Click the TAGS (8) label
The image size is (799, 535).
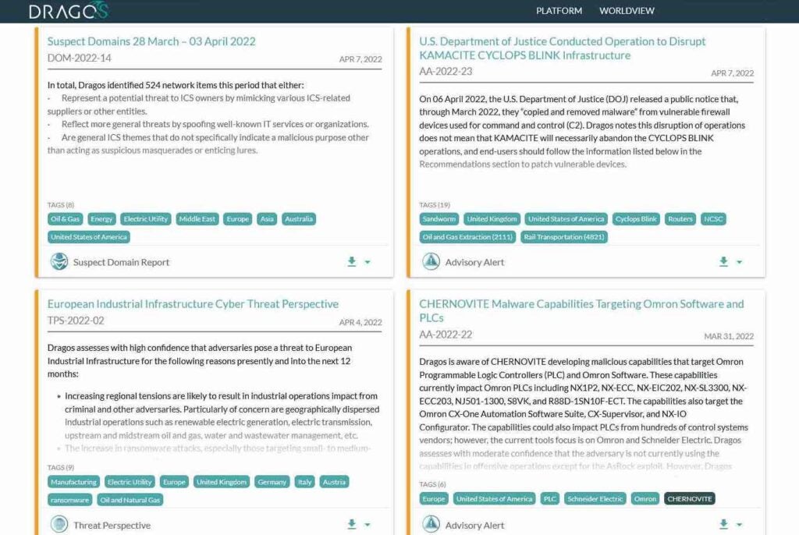61,205
